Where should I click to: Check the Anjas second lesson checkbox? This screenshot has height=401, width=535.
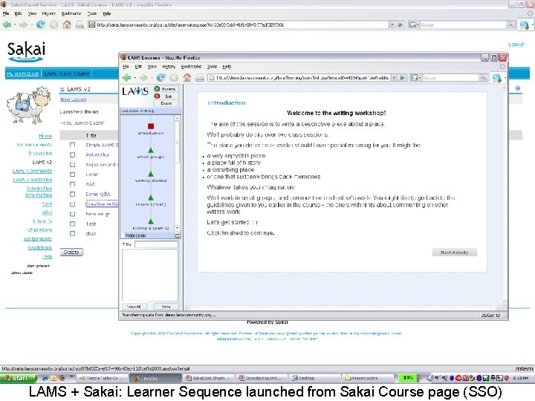[x=72, y=165]
